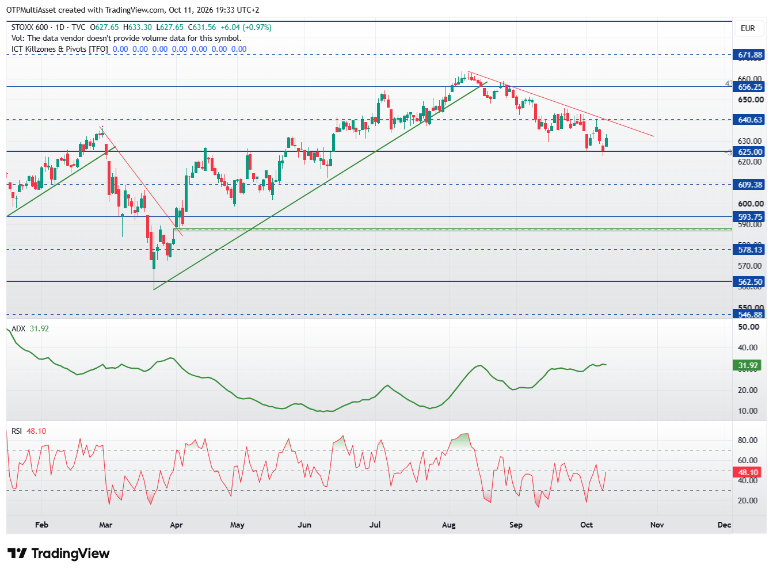Click the TradingView logo icon
The width and height of the screenshot is (773, 573).
pyautogui.click(x=17, y=553)
